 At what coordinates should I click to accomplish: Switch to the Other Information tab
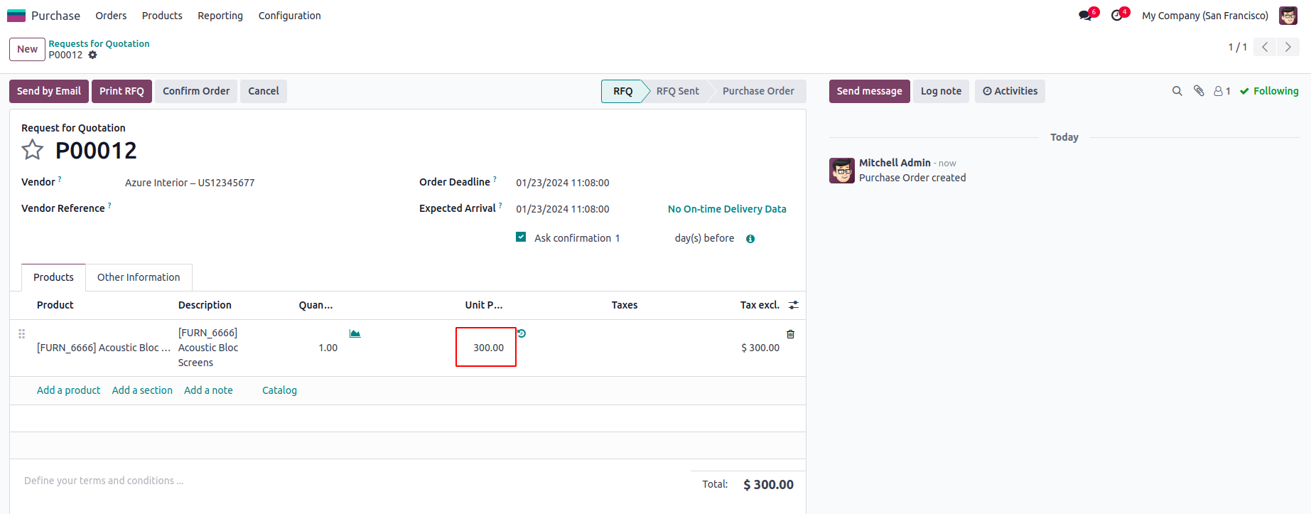(139, 277)
